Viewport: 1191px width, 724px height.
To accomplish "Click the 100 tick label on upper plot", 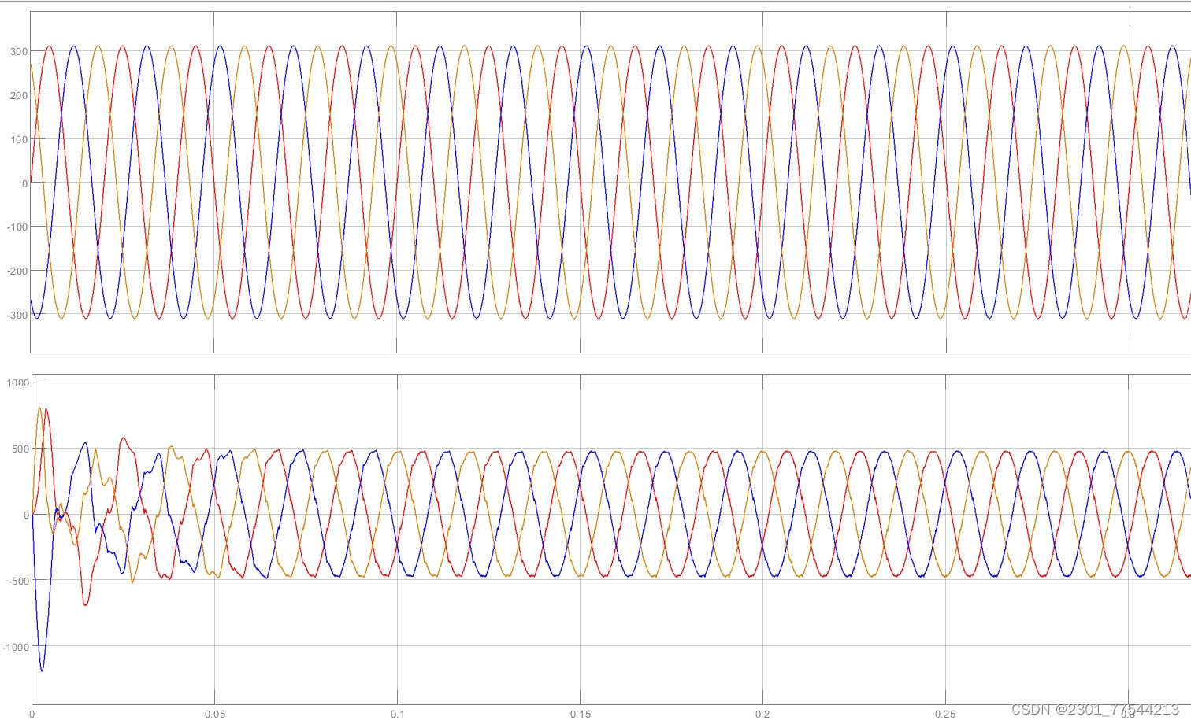I will point(19,140).
